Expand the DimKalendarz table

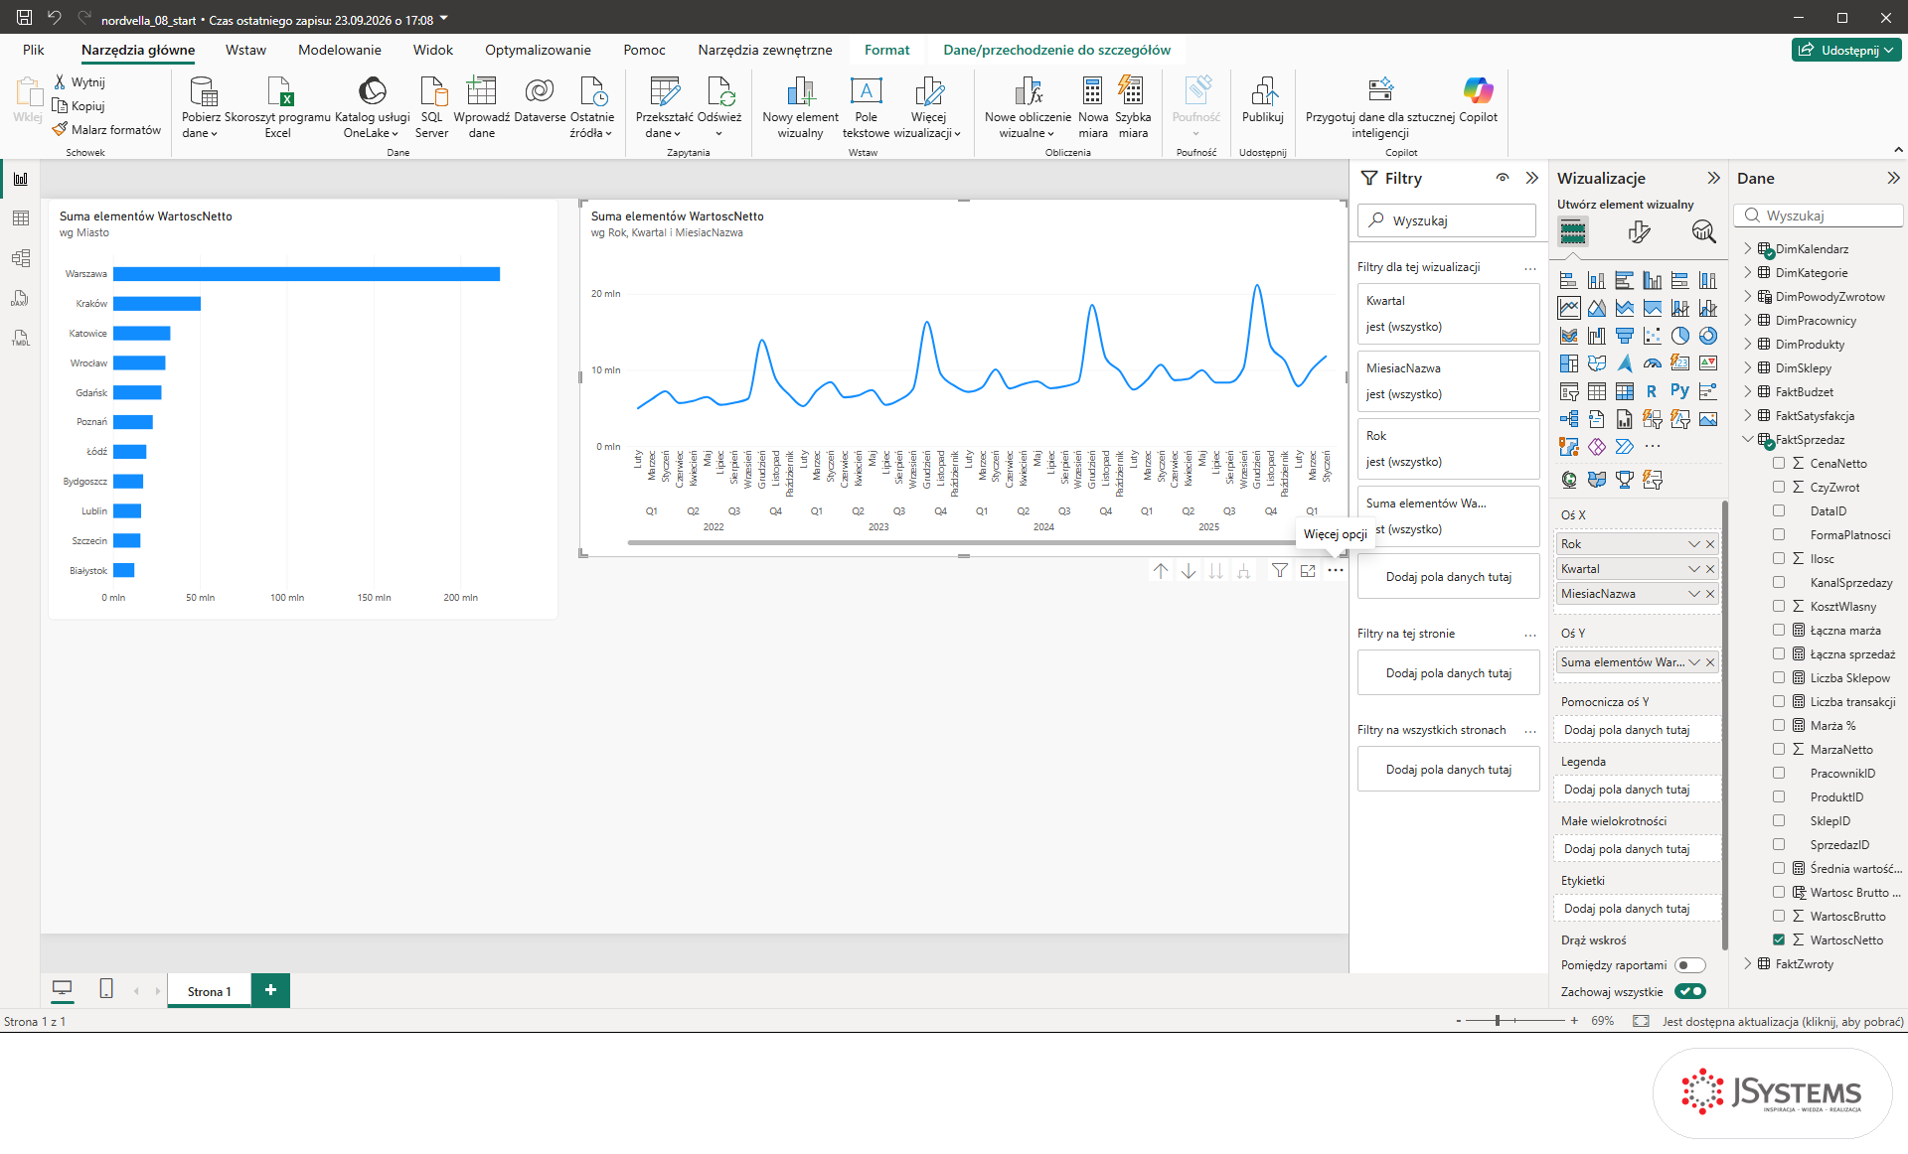pyautogui.click(x=1748, y=248)
